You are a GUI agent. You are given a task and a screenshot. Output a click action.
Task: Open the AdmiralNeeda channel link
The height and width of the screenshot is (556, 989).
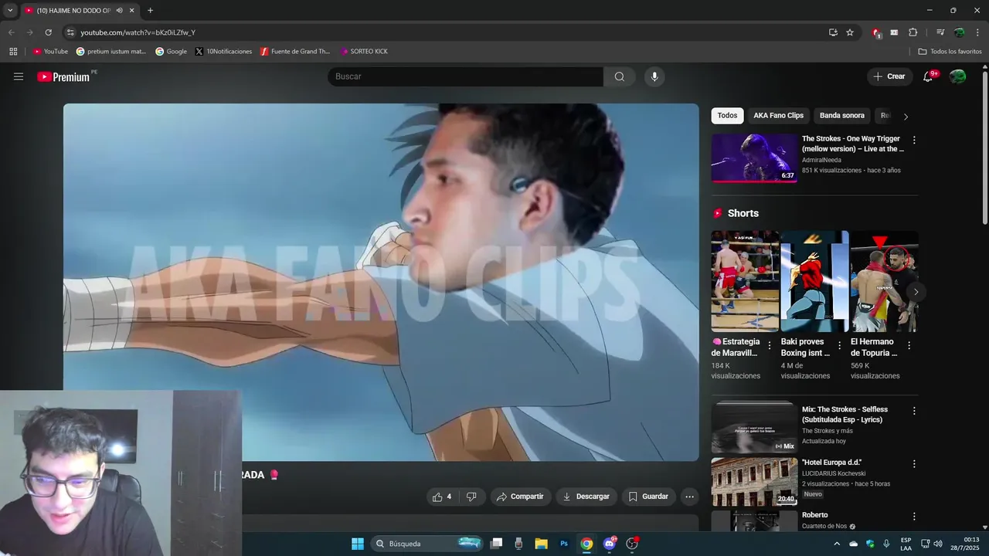(x=821, y=160)
